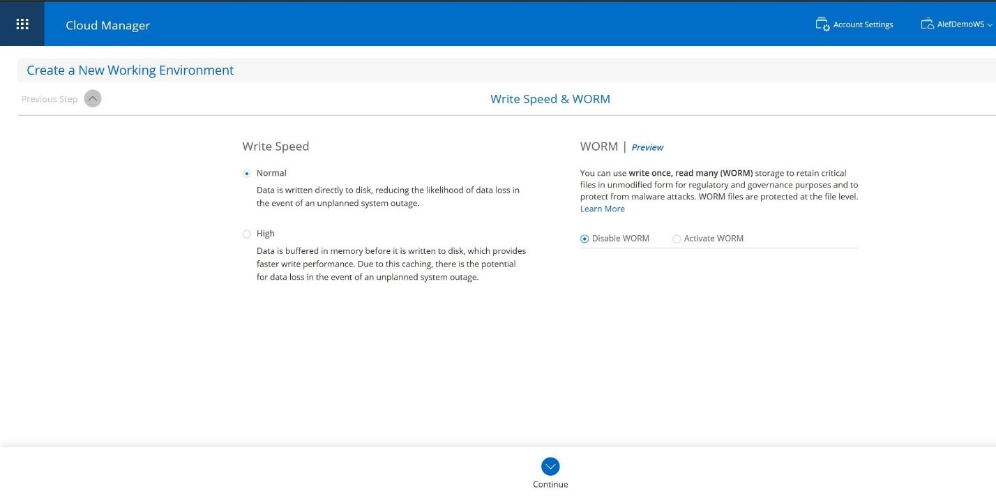Select the Disable WORM radio button
The image size is (996, 496).
click(x=584, y=239)
